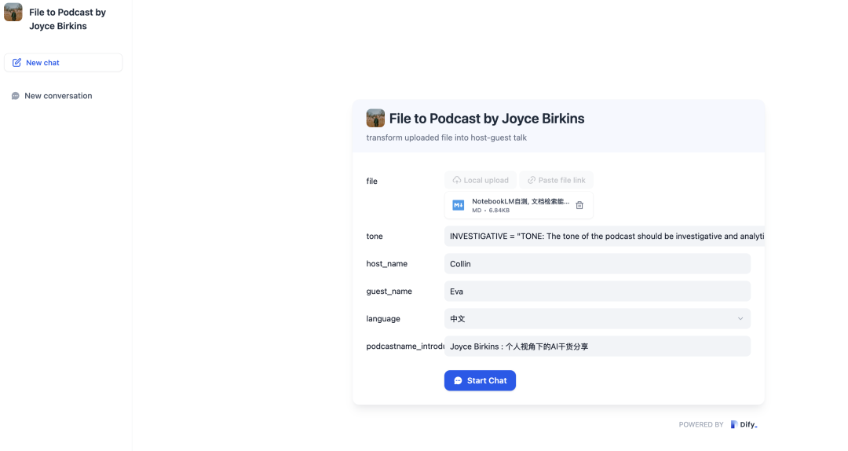Click the card heading File to Podcast
The height and width of the screenshot is (451, 848).
487,119
